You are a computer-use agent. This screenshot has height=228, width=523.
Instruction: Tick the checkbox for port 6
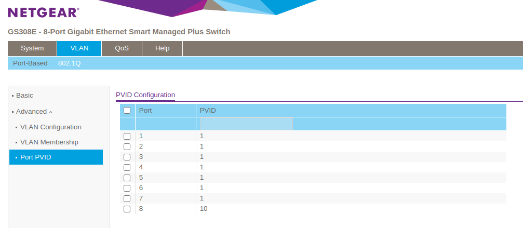click(127, 188)
